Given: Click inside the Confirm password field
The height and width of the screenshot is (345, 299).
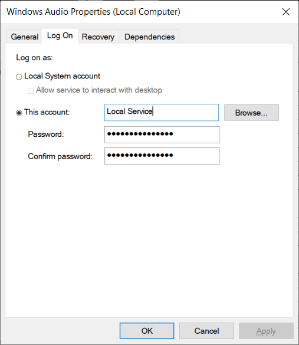Looking at the screenshot, I should click(x=162, y=156).
